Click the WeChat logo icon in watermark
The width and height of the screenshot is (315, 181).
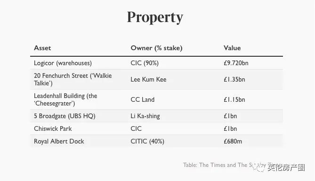259,167
